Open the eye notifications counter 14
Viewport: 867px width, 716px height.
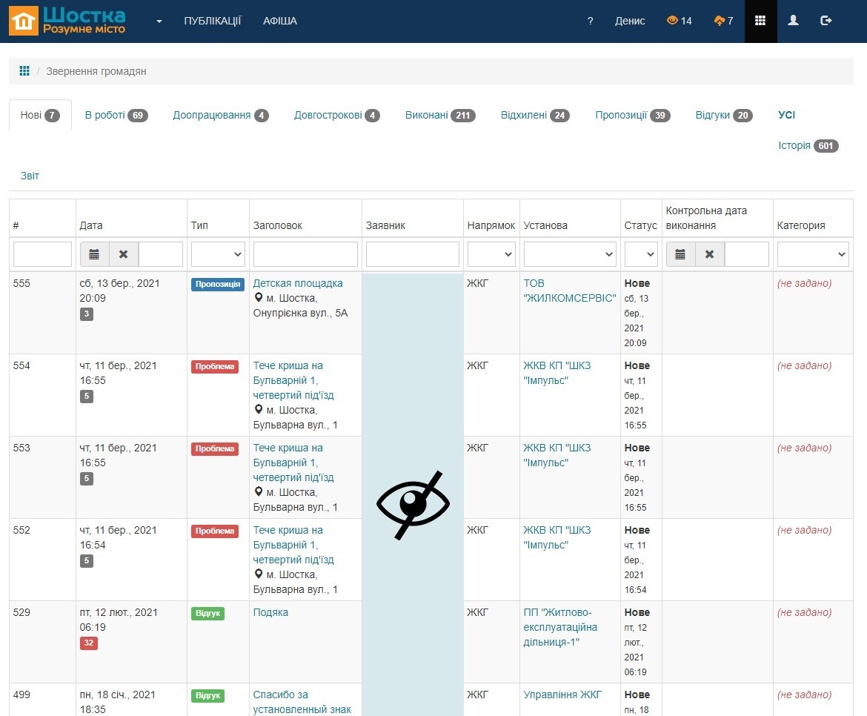point(680,21)
